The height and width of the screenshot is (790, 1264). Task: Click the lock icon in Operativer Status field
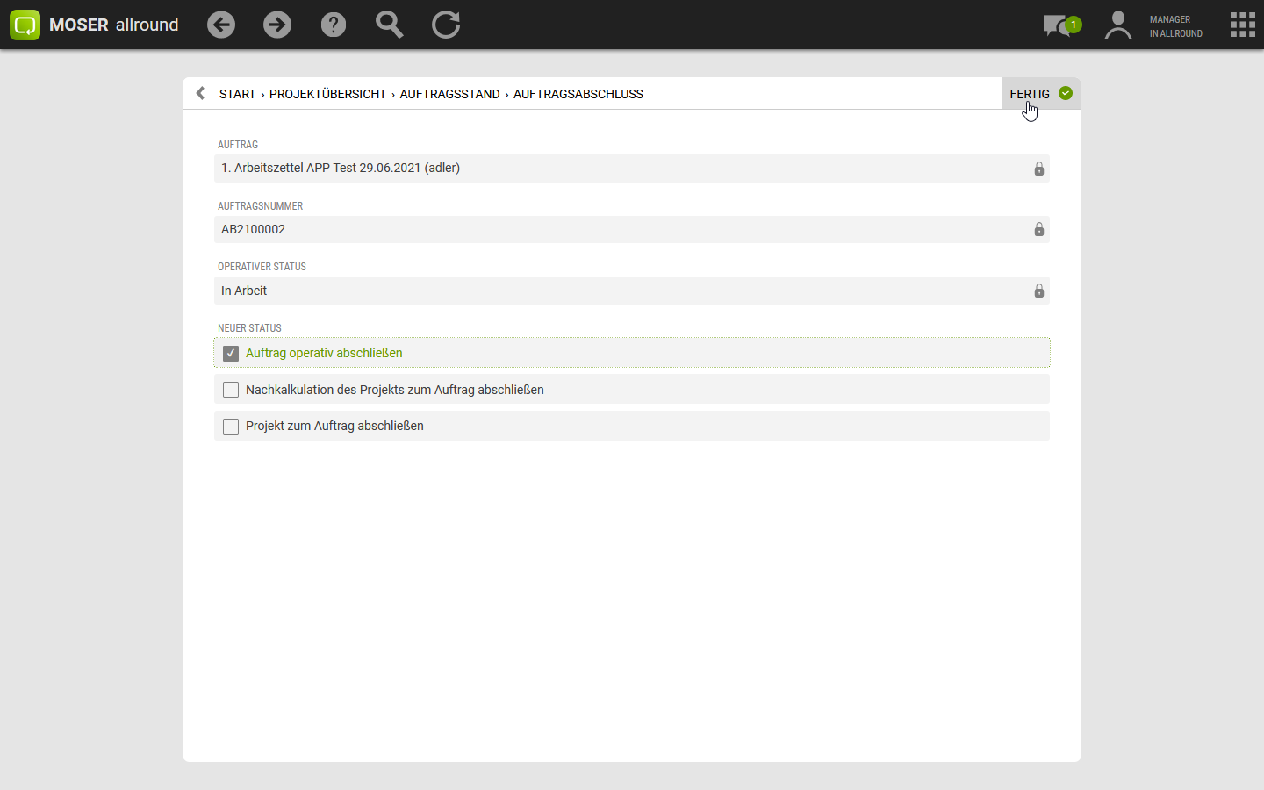point(1039,291)
